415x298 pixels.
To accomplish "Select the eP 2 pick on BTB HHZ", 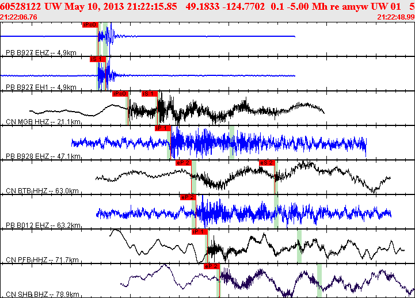I will [184, 163].
